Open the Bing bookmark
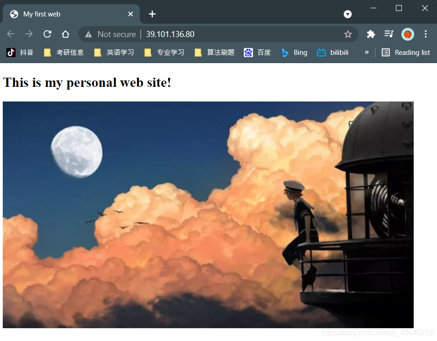This screenshot has height=341, width=437. [295, 53]
